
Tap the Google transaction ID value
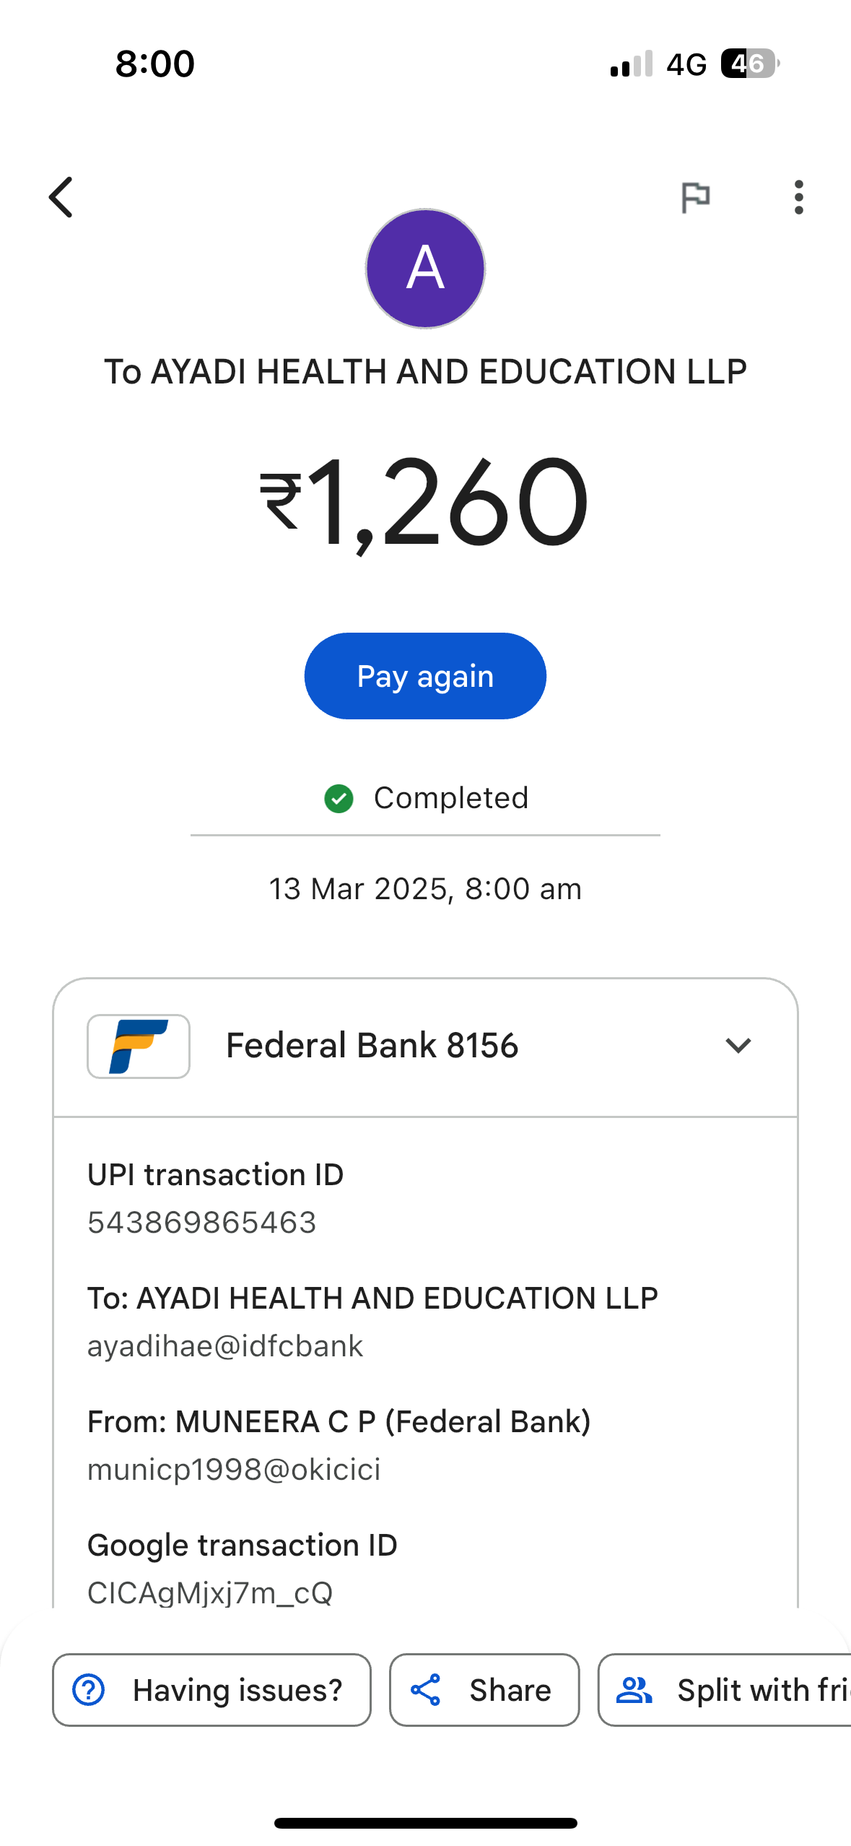pyautogui.click(x=210, y=1592)
